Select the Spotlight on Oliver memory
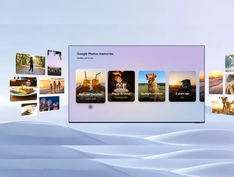 pyautogui.click(x=152, y=86)
